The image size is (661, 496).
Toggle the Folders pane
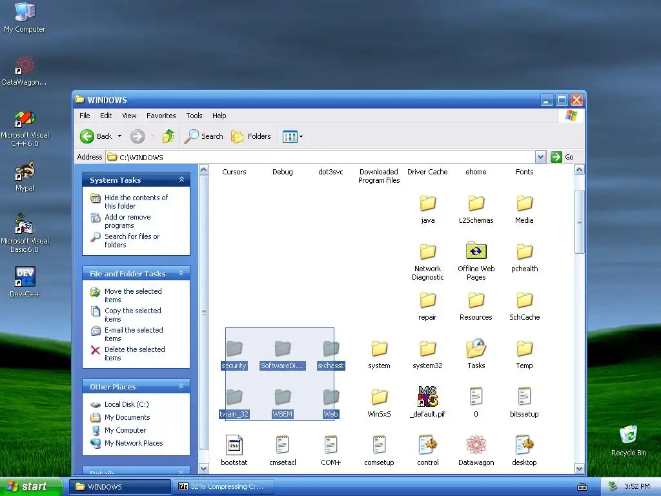pyautogui.click(x=251, y=136)
